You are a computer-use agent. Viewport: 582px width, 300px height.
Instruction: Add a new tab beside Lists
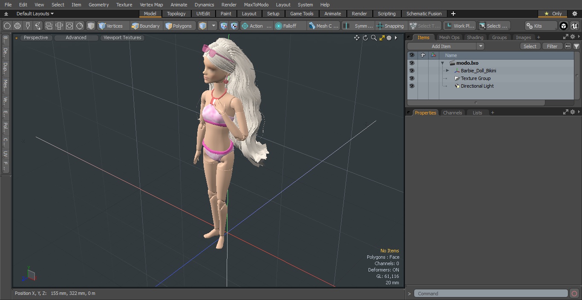pyautogui.click(x=493, y=113)
